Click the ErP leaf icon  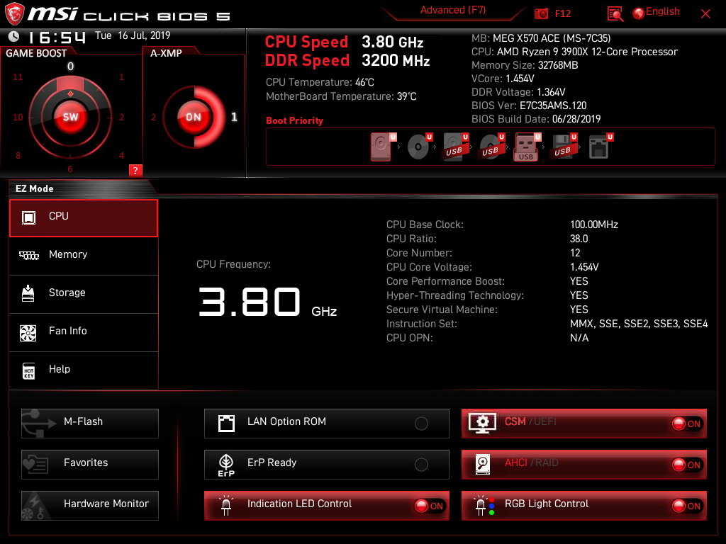pos(226,465)
